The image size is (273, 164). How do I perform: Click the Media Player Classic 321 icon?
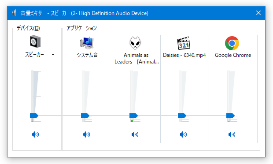point(184,43)
